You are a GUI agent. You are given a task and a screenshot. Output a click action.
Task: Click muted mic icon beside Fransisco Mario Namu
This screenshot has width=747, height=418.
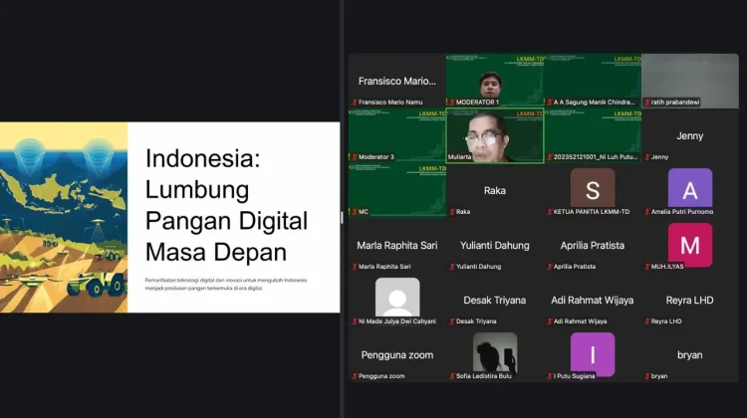(x=355, y=103)
